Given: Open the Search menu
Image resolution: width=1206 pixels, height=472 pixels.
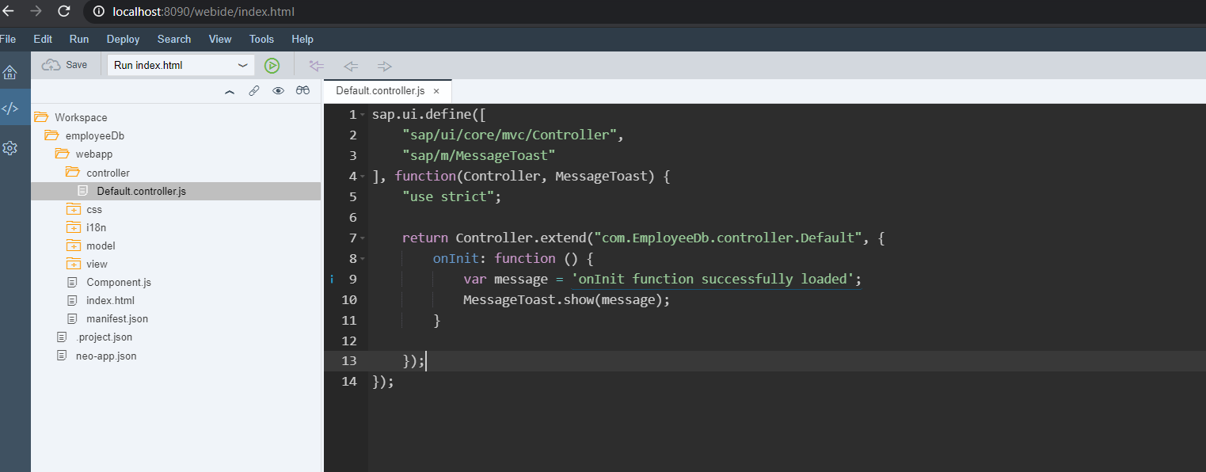Looking at the screenshot, I should point(174,39).
